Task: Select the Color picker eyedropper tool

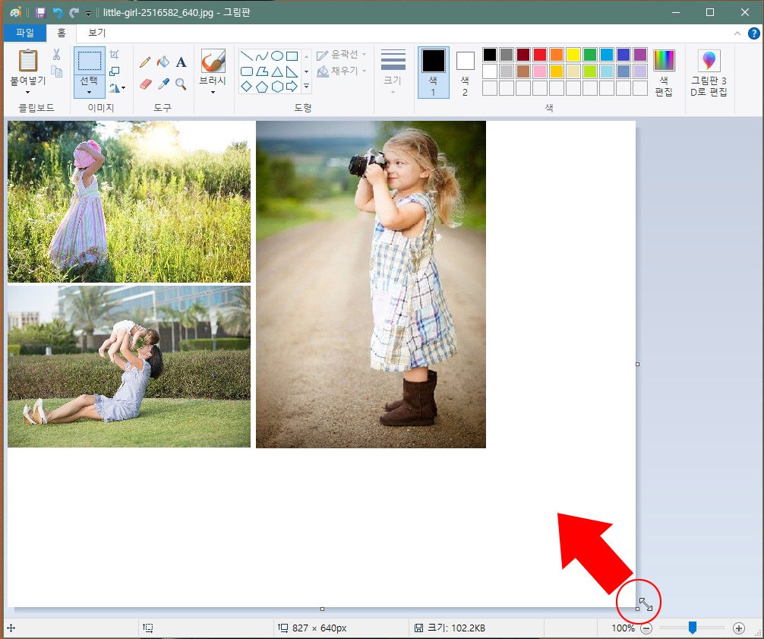Action: 163,84
